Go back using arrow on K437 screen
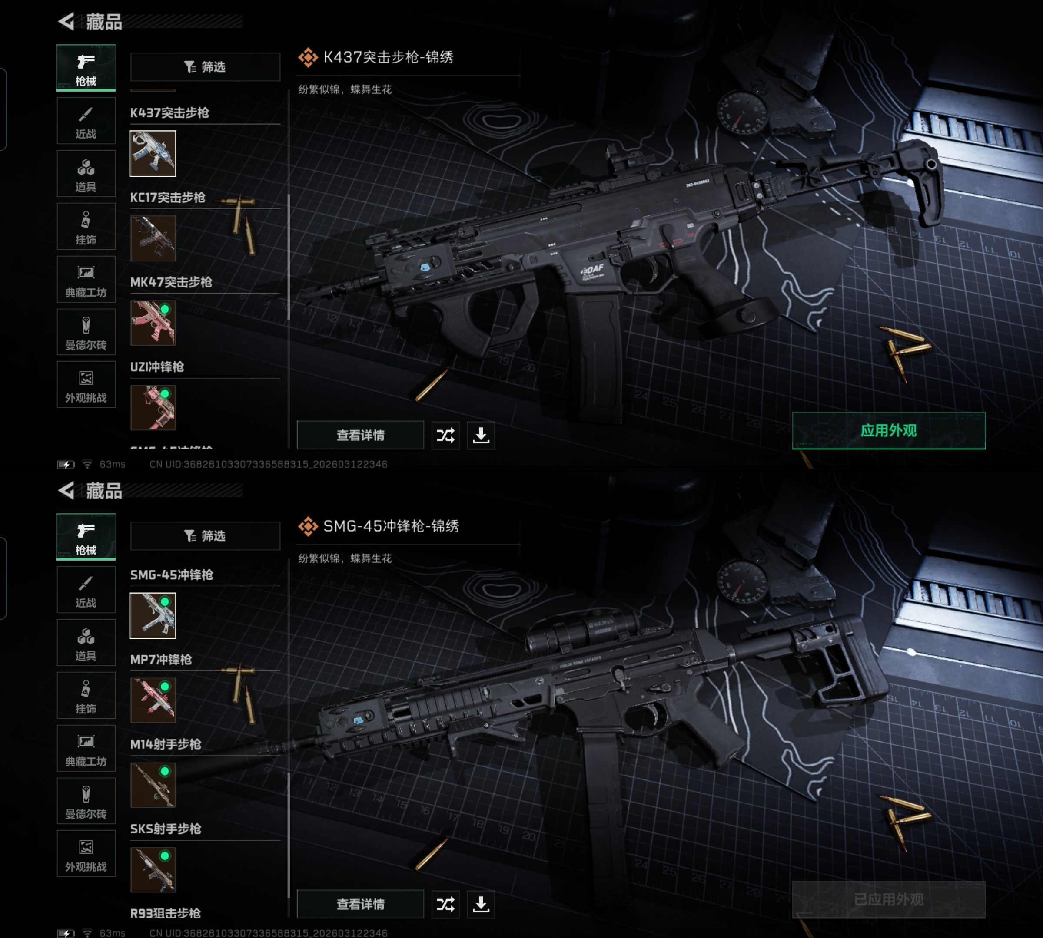This screenshot has width=1043, height=938. pos(67,21)
